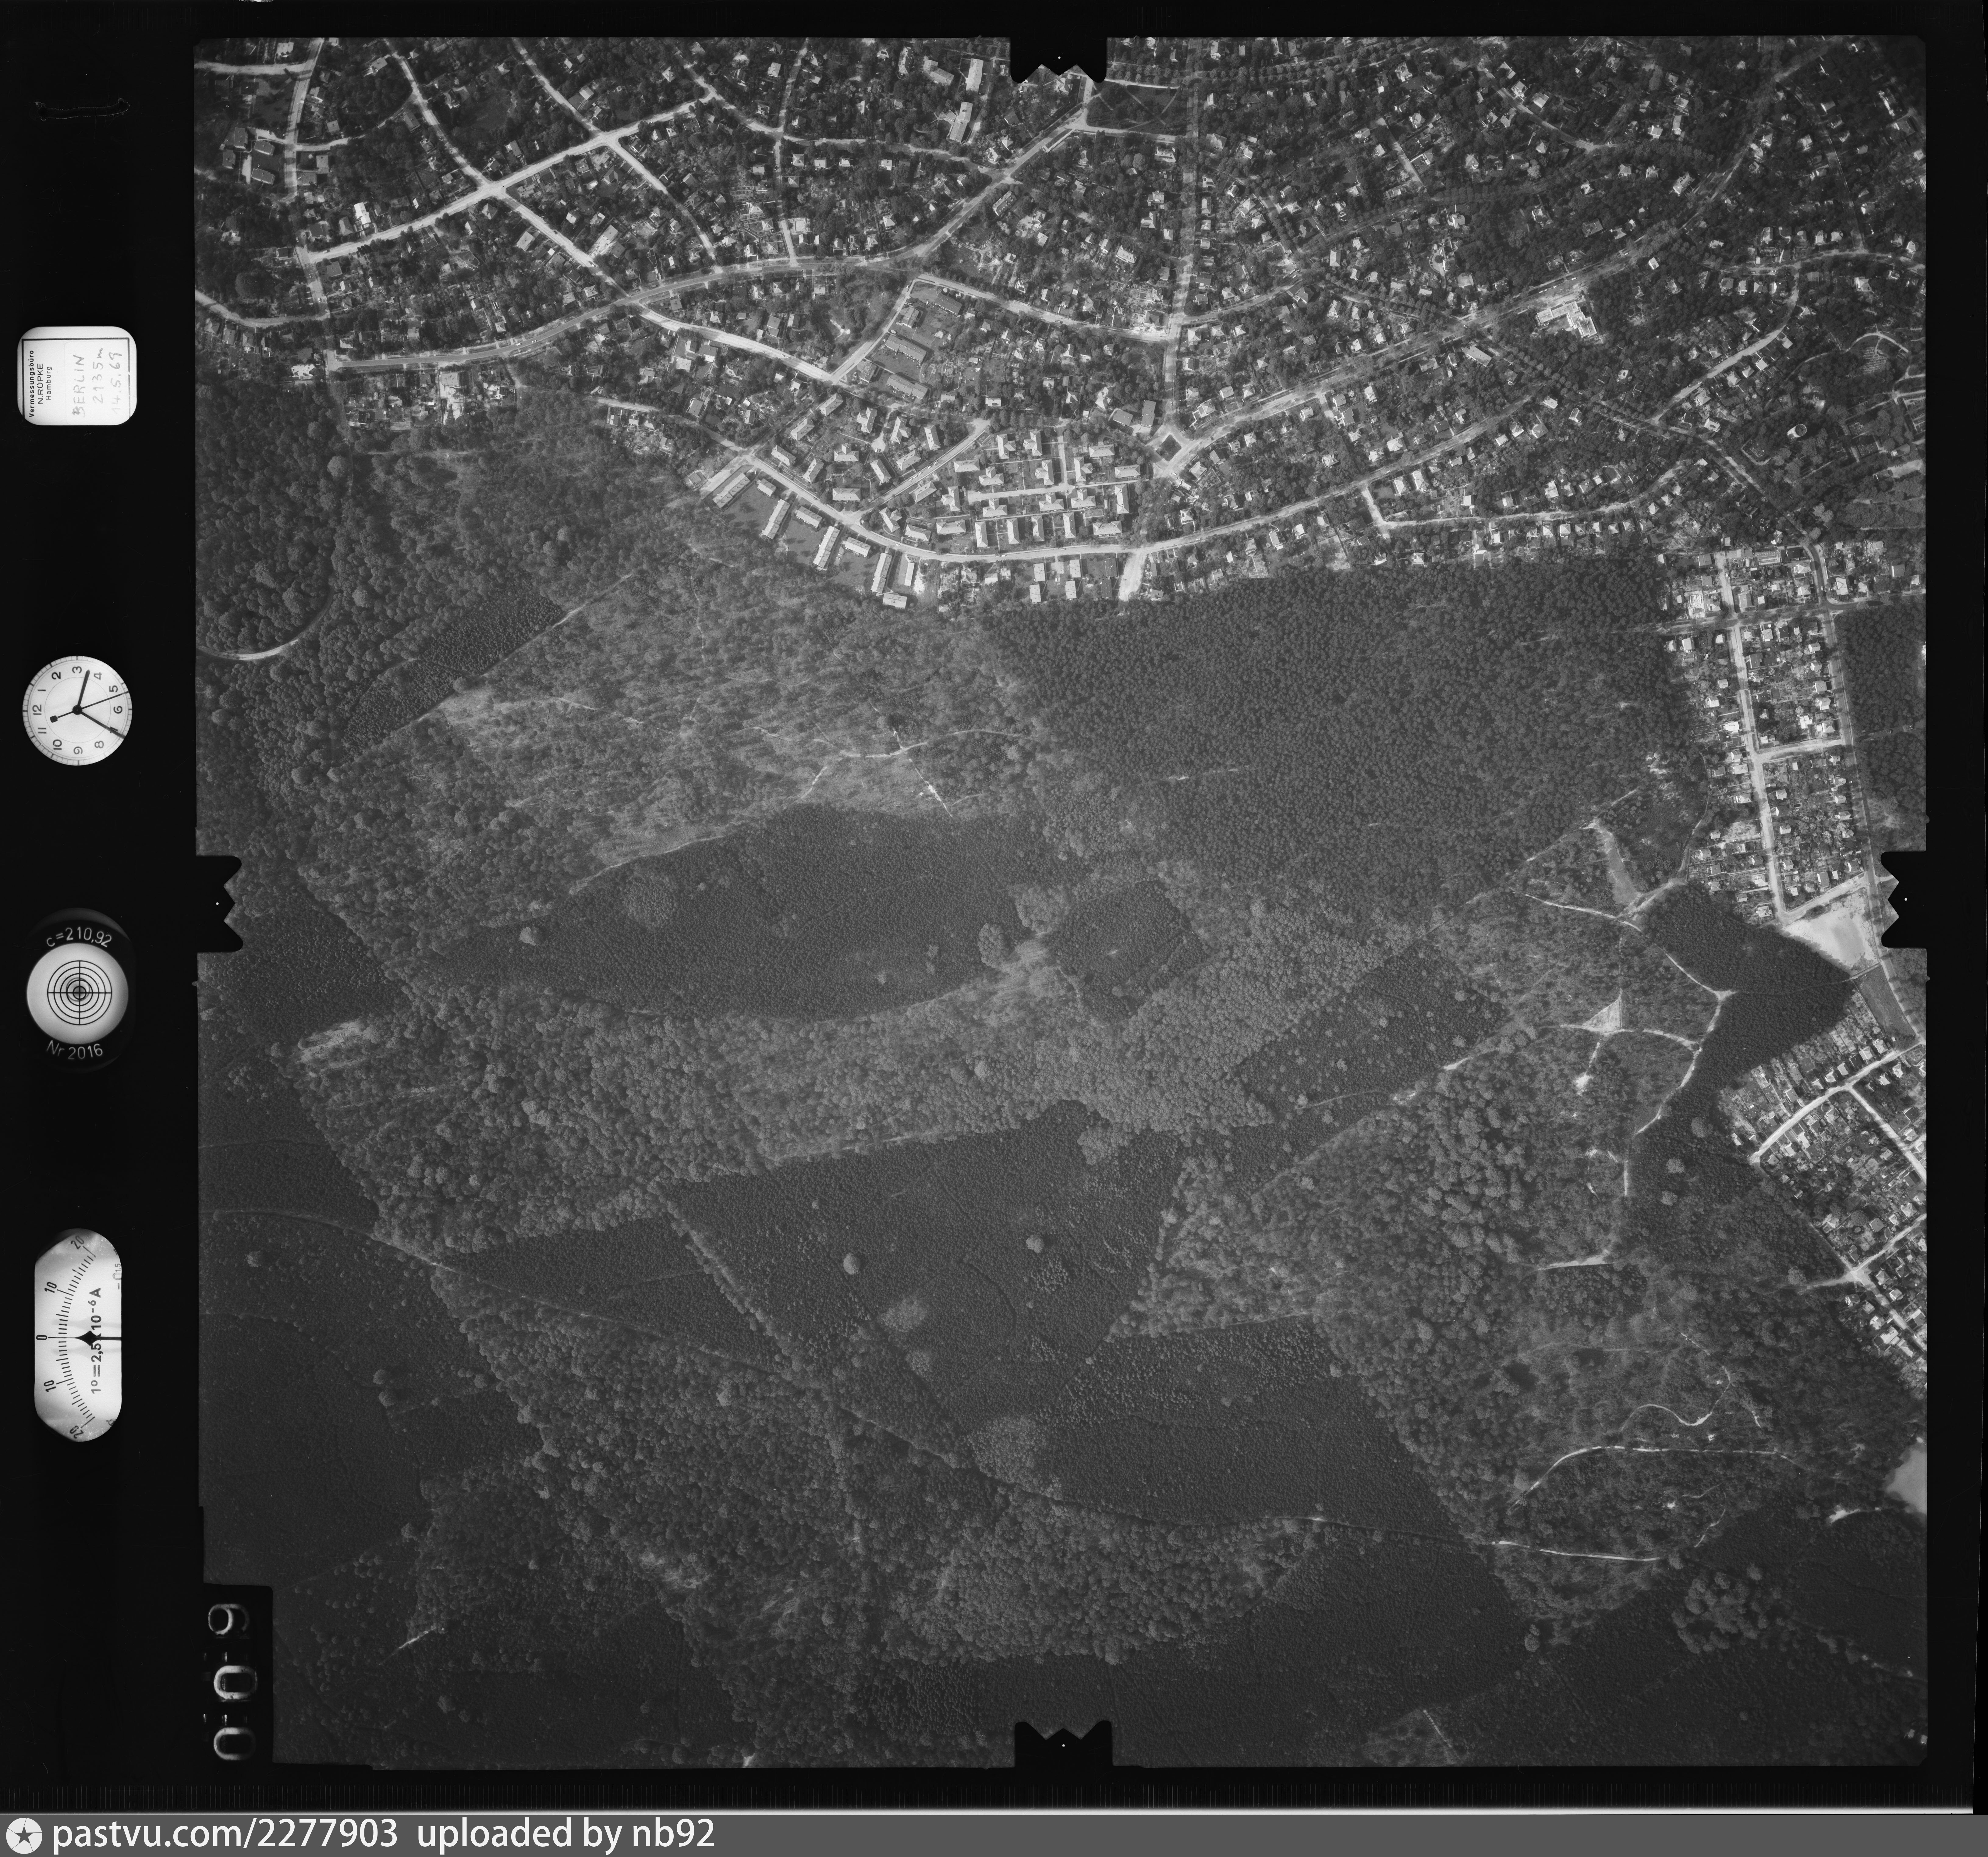Click the analog clock in the margin

[x=77, y=710]
